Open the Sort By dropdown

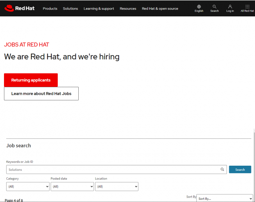[x=225, y=198]
